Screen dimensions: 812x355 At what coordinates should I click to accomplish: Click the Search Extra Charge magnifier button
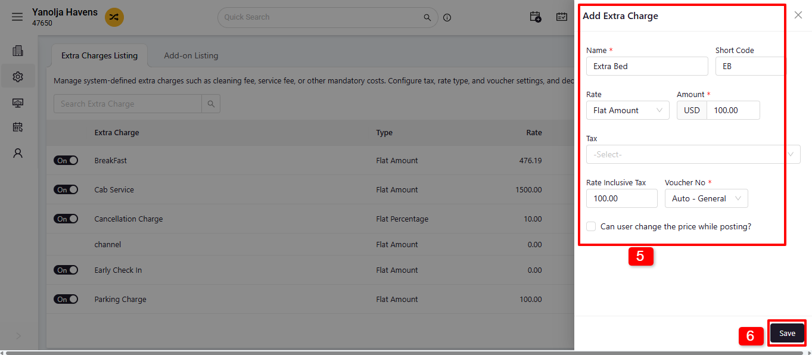click(211, 104)
